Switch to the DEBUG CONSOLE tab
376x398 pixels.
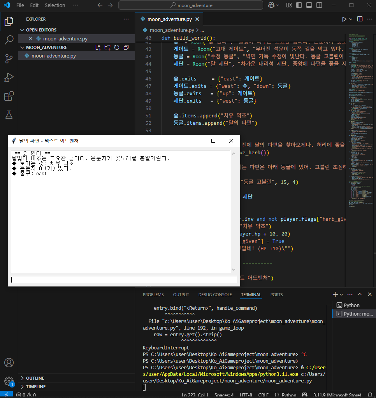pyautogui.click(x=215, y=295)
